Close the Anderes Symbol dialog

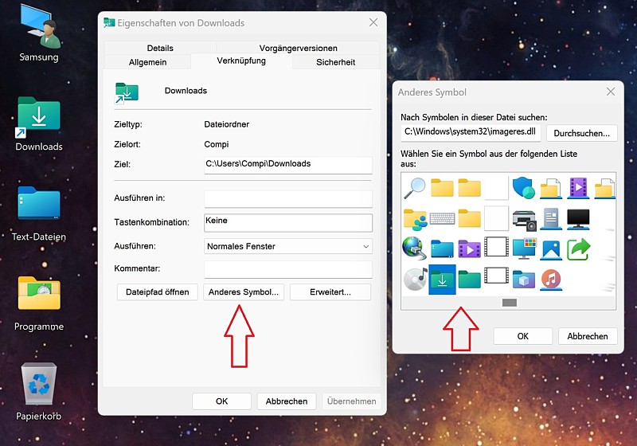click(611, 92)
